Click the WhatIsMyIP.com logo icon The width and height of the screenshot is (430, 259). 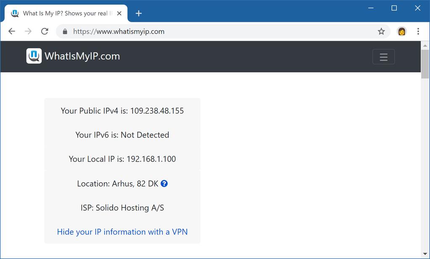pos(34,56)
